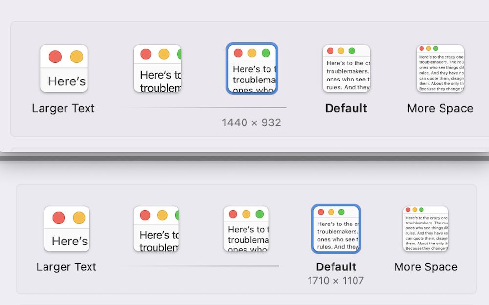The height and width of the screenshot is (305, 489).
Task: Click the 1710 × 1107 resolution text
Action: (x=336, y=281)
